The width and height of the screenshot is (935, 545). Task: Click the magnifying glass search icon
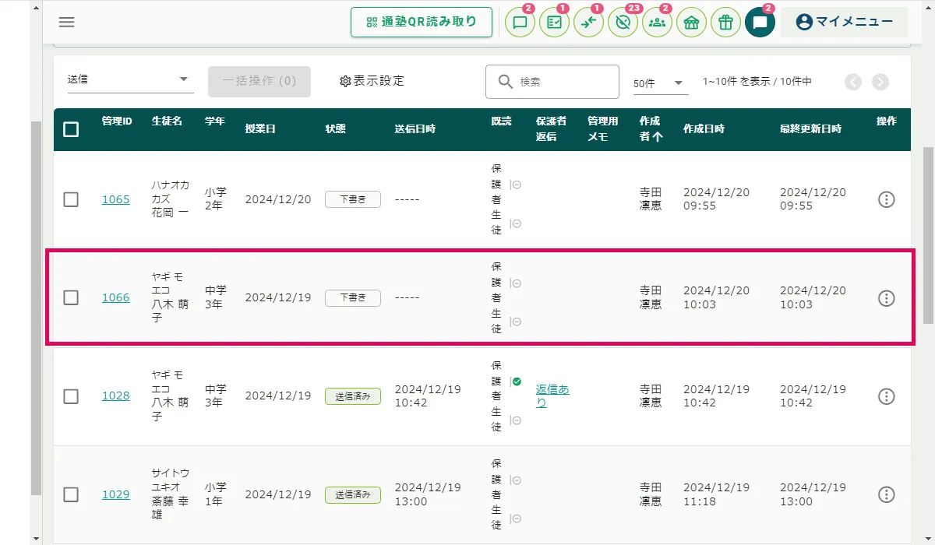pos(506,82)
